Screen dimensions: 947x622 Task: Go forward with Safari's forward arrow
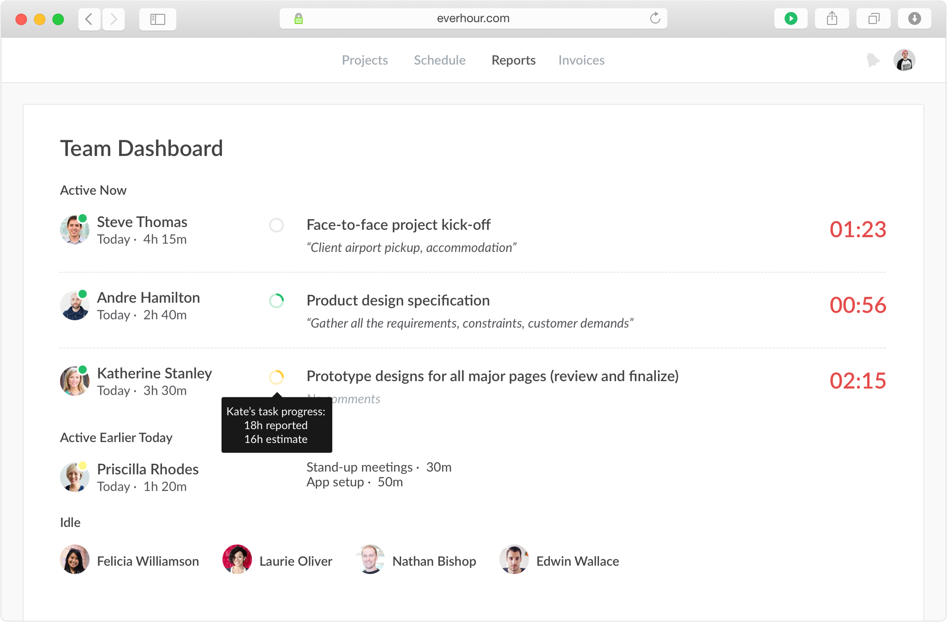point(114,19)
